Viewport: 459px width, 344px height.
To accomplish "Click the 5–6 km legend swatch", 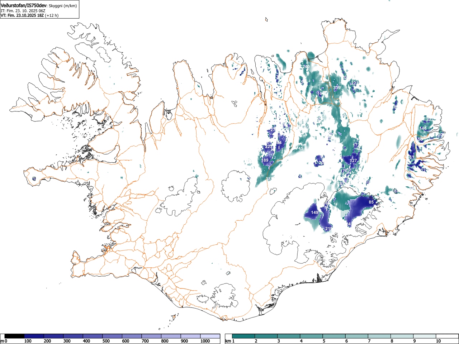I will pyautogui.click(x=334, y=336).
